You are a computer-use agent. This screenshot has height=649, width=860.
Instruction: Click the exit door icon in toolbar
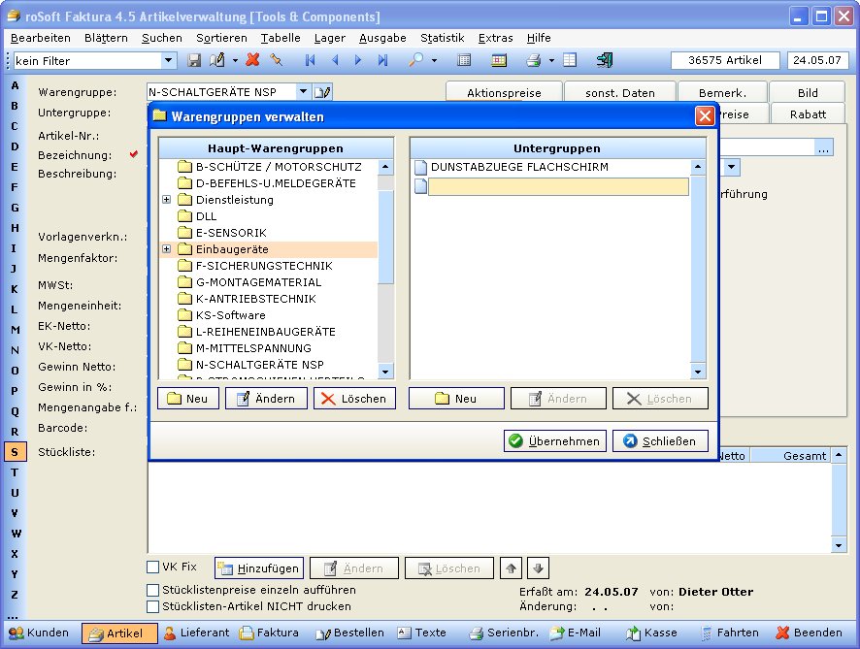pos(604,60)
